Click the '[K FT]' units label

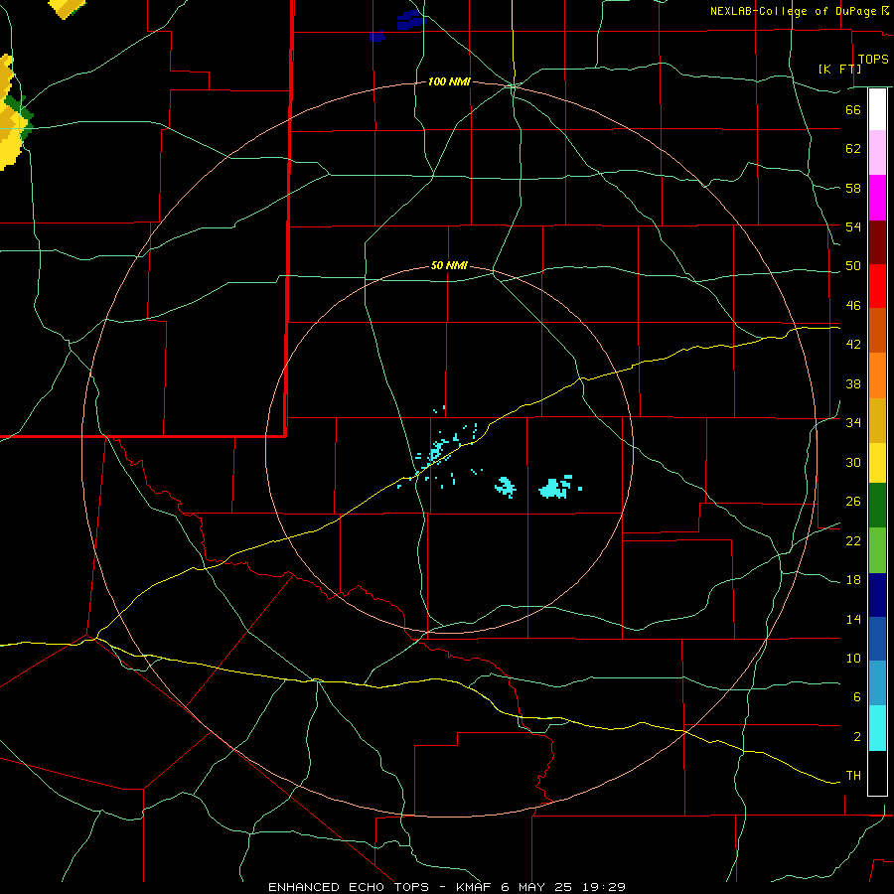[839, 69]
